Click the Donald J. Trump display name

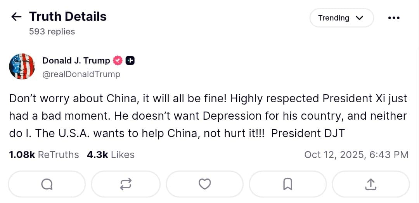(x=76, y=60)
